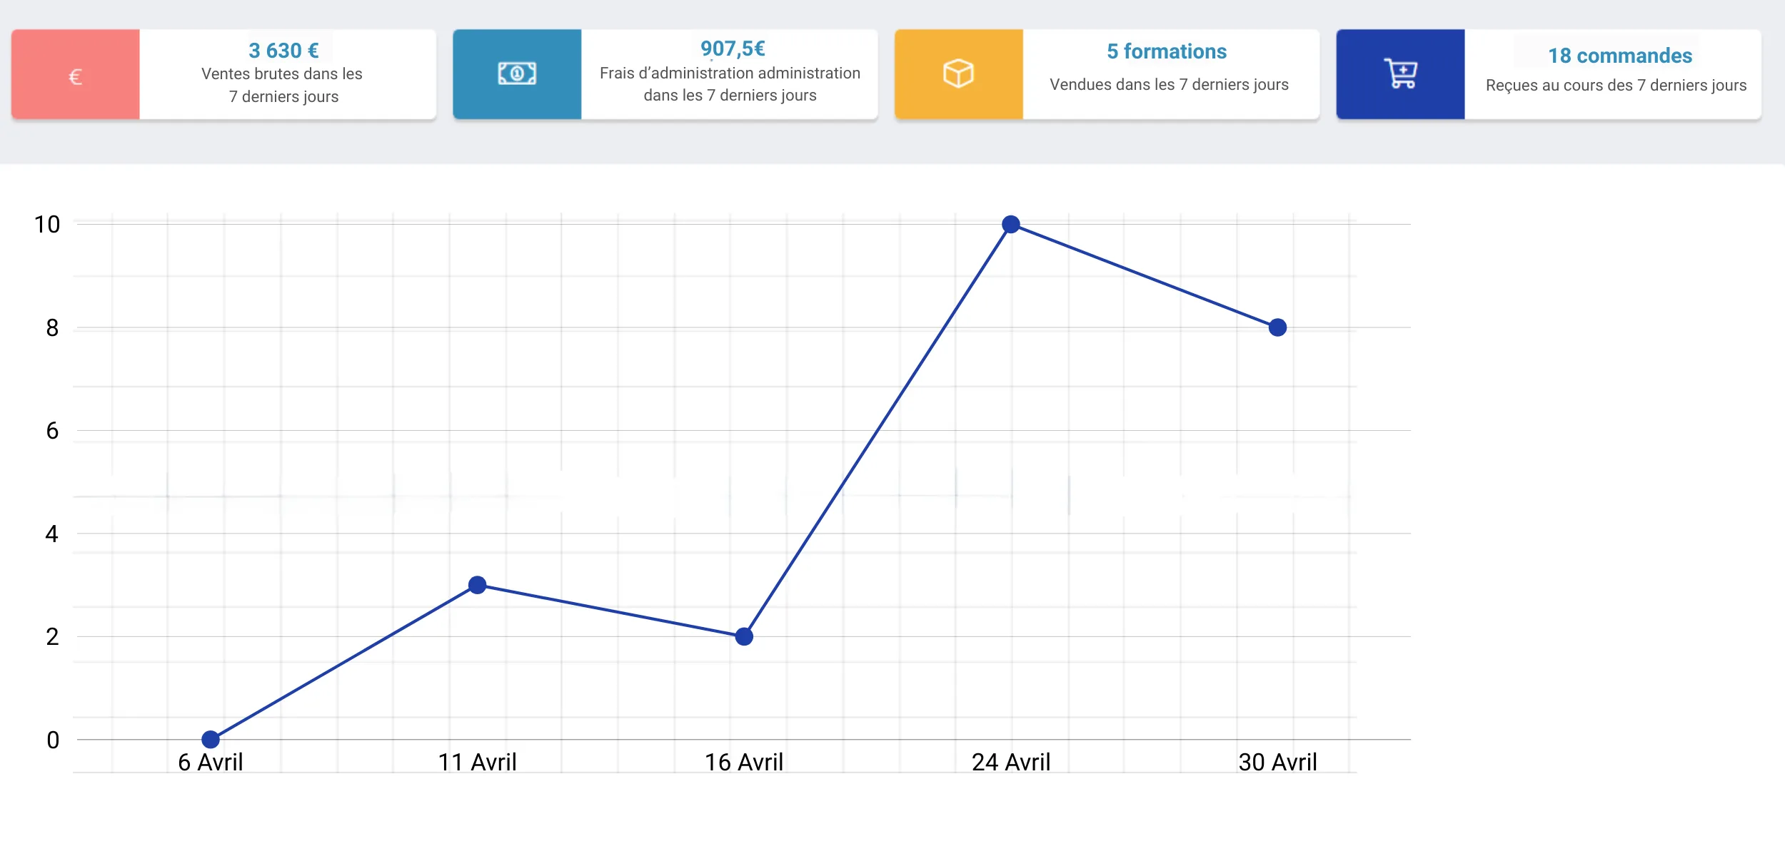This screenshot has height=856, width=1785.
Task: Click 'Reçues au cours des 7 derniers jours' caption
Action: click(1616, 86)
